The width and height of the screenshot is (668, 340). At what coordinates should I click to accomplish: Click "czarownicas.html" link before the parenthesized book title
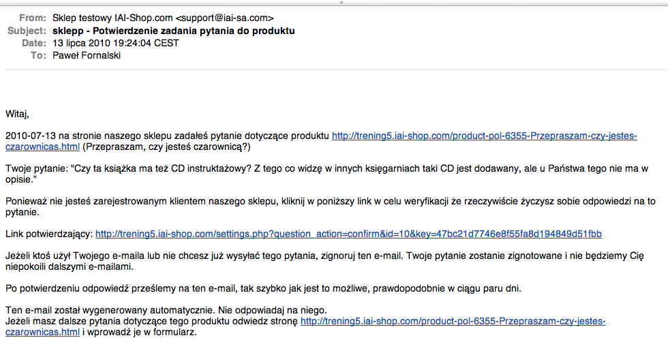tap(42, 146)
